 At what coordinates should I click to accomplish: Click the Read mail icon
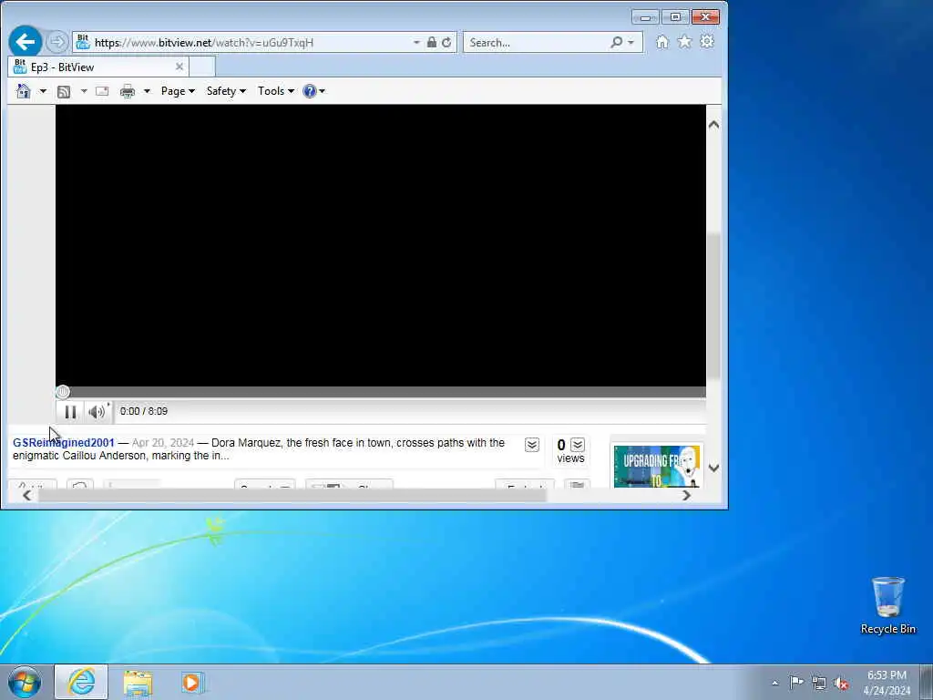102,91
